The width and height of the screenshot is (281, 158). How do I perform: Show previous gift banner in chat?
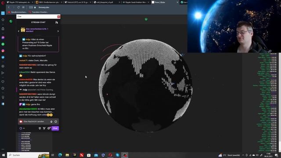[18, 31]
